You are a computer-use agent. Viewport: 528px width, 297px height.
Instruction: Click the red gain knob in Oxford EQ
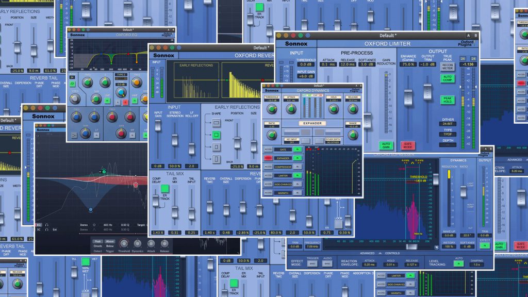click(x=121, y=134)
